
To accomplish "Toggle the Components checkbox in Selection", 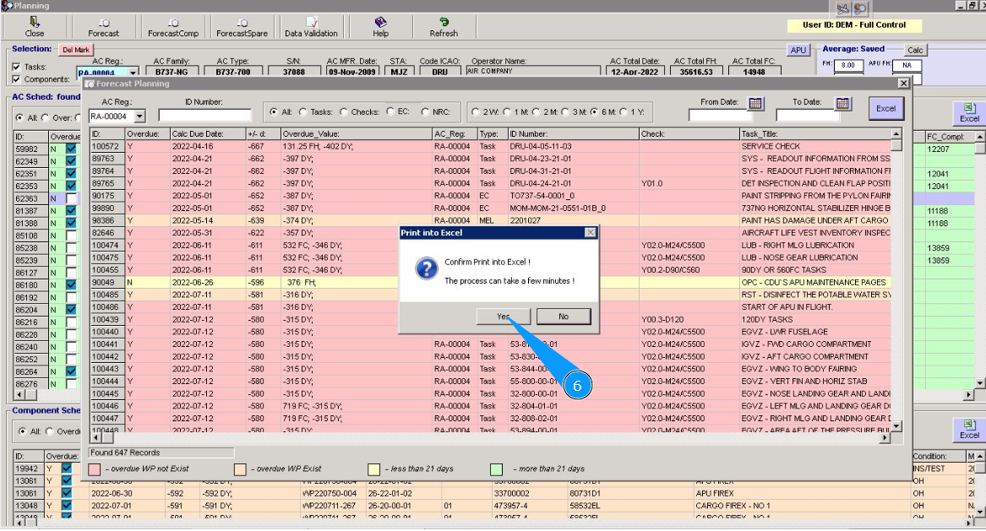I will pos(17,79).
